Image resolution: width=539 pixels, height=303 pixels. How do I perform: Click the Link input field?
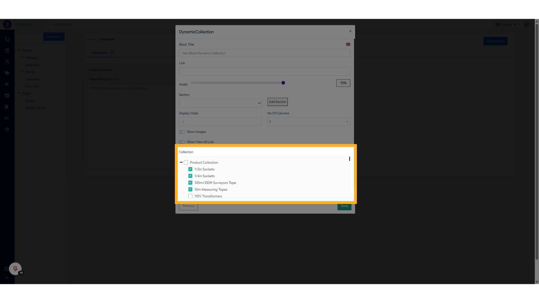click(x=264, y=71)
